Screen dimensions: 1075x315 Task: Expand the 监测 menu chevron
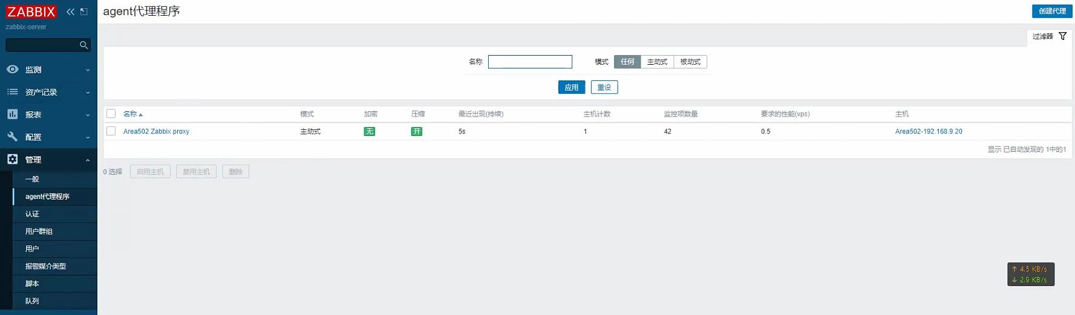pos(88,70)
